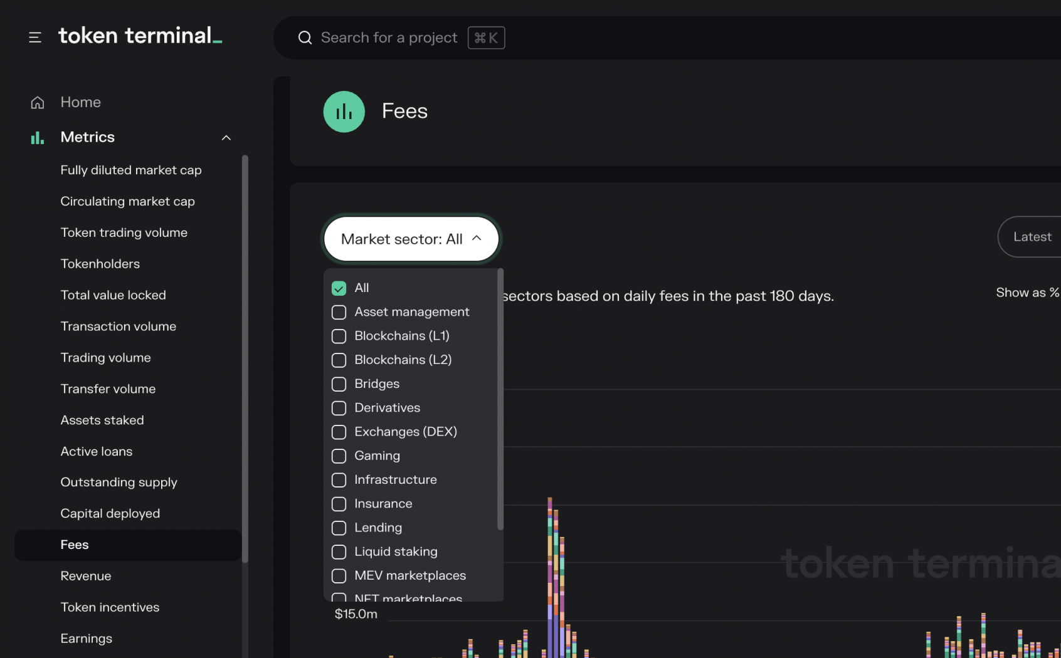Open Transaction volume metric
1061x658 pixels.
click(119, 326)
